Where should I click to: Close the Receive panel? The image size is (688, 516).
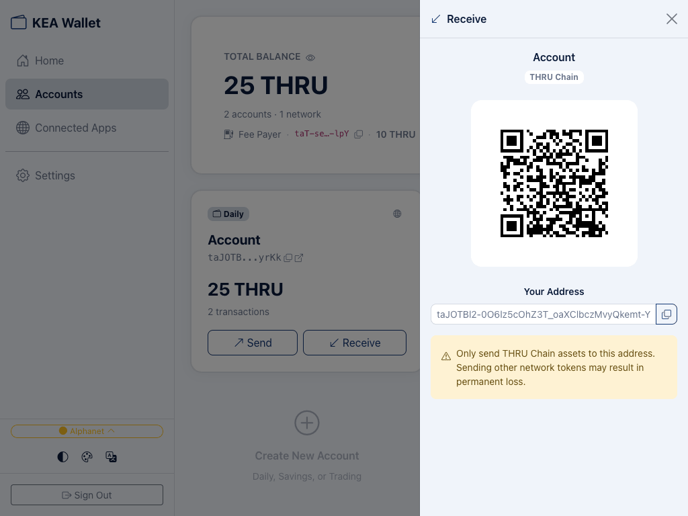pos(671,19)
